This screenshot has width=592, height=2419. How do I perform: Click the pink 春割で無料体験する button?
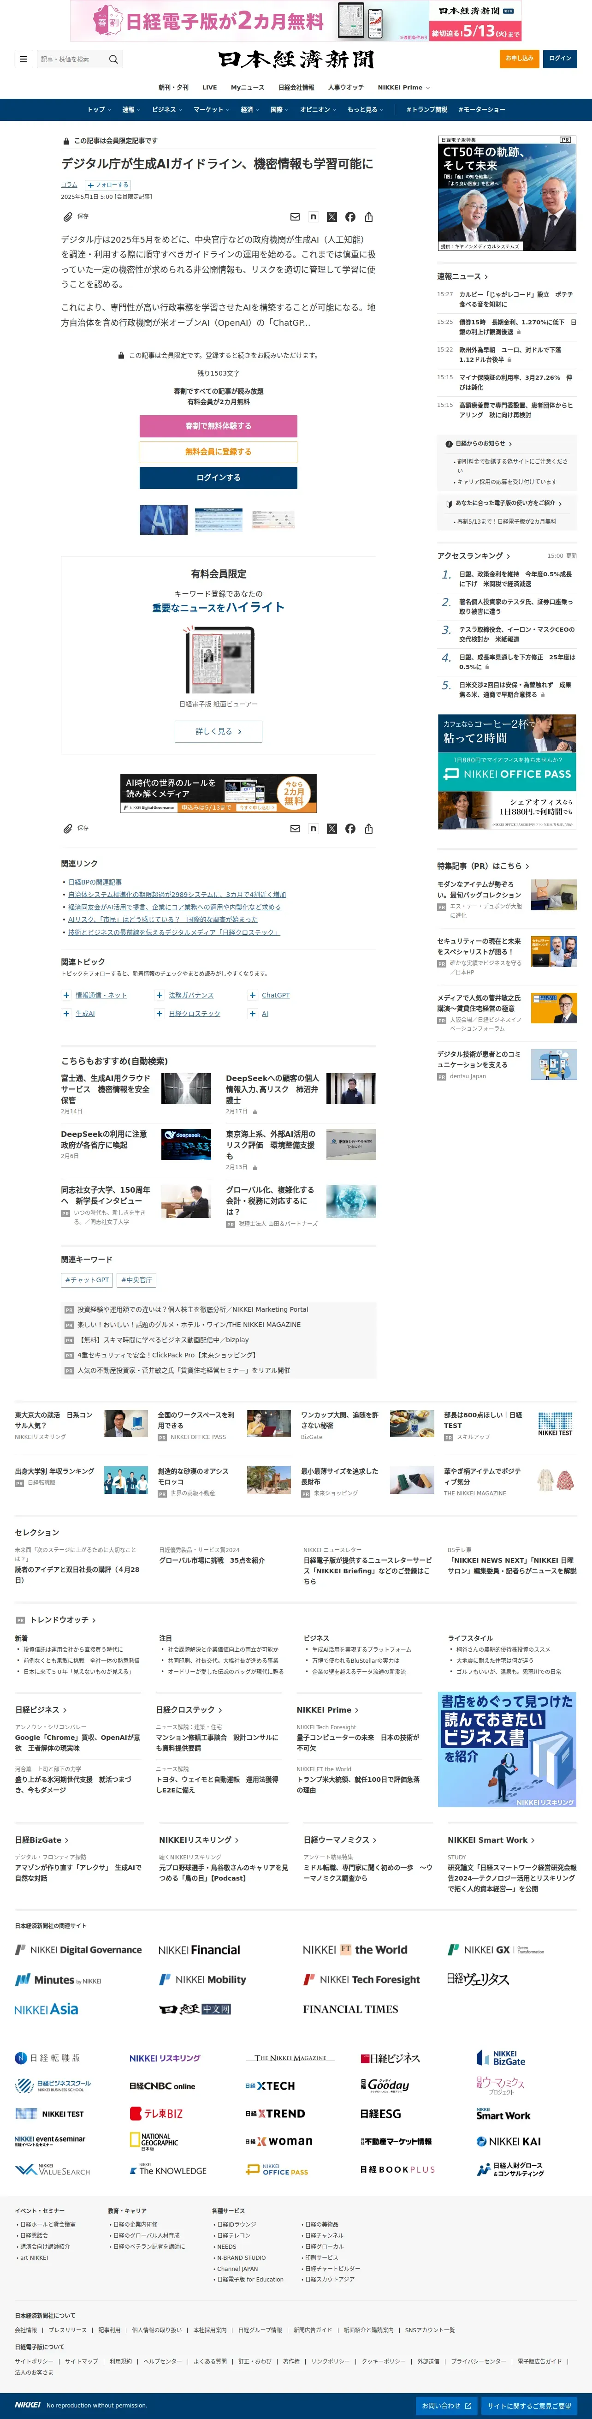[219, 426]
